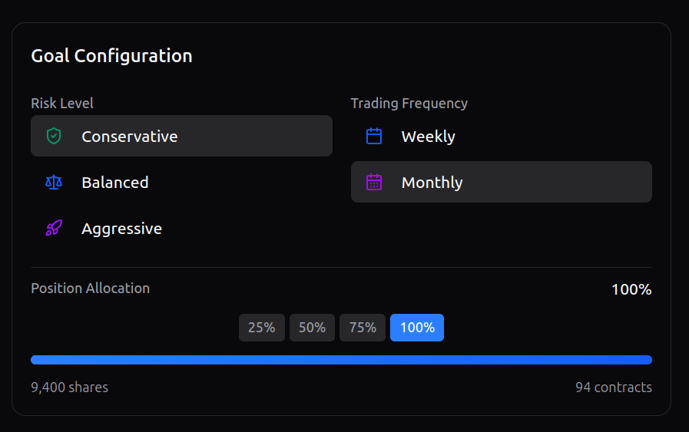Click the rocket icon beside Aggressive

53,229
